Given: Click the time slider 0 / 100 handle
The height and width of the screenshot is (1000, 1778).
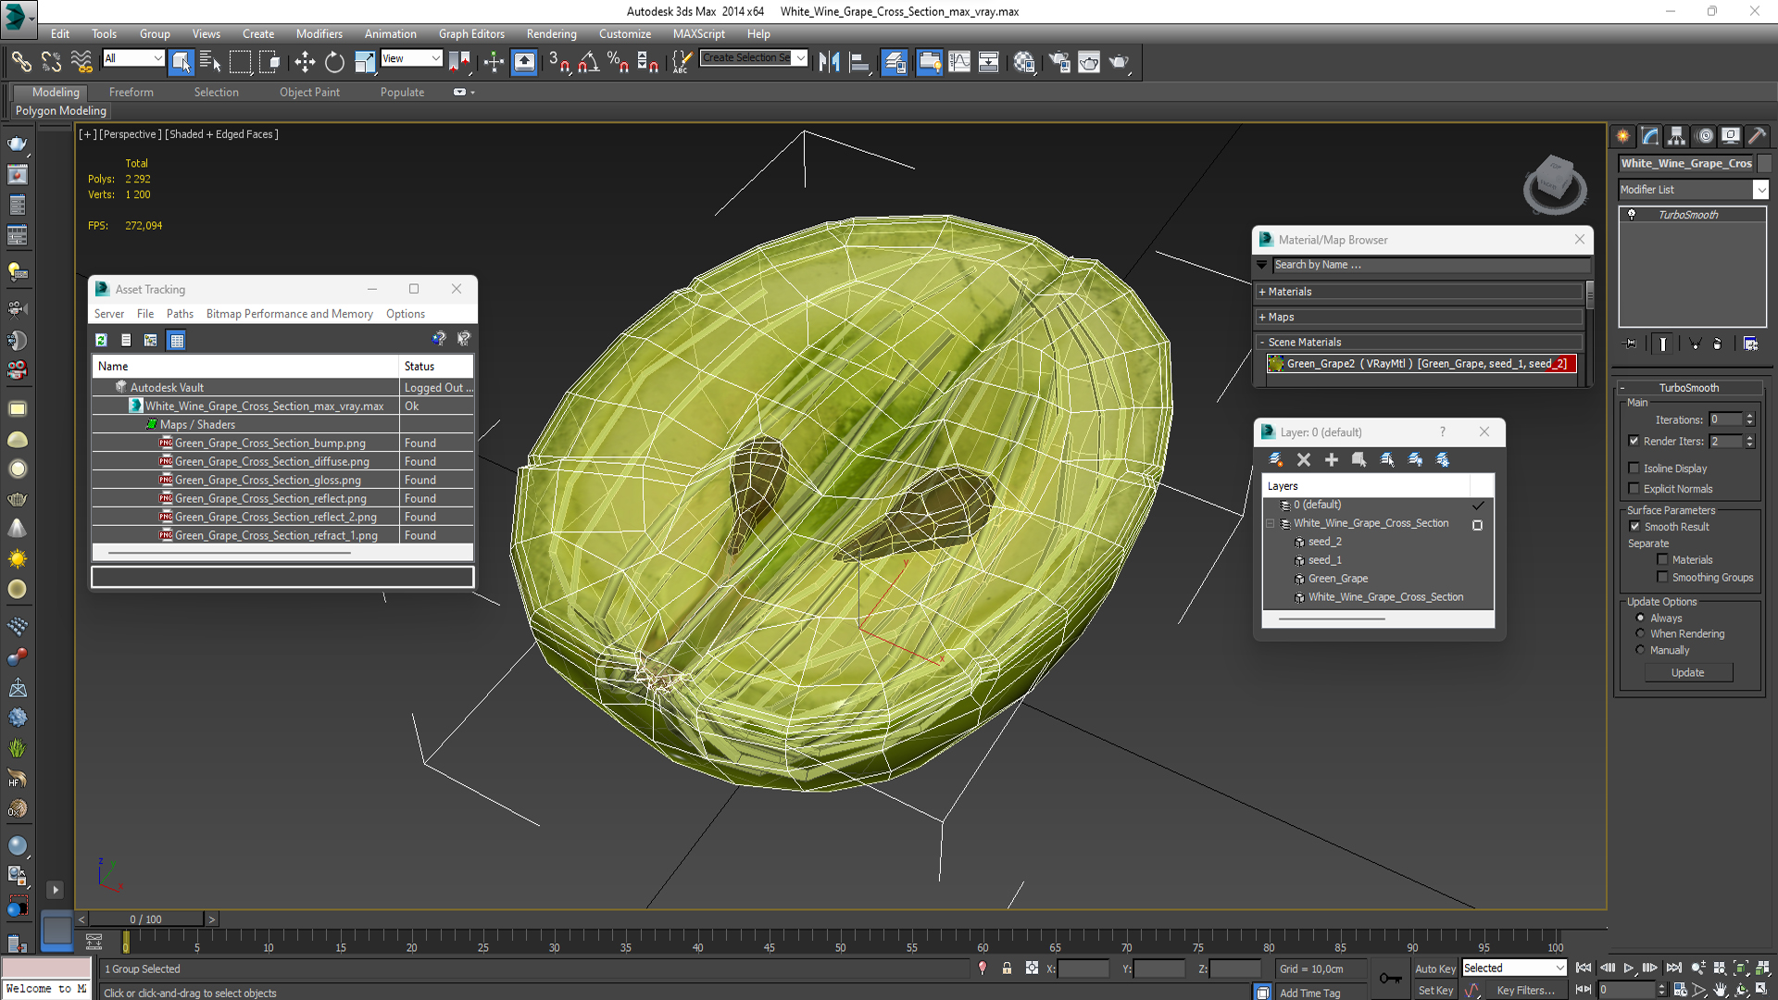Looking at the screenshot, I should tap(145, 919).
